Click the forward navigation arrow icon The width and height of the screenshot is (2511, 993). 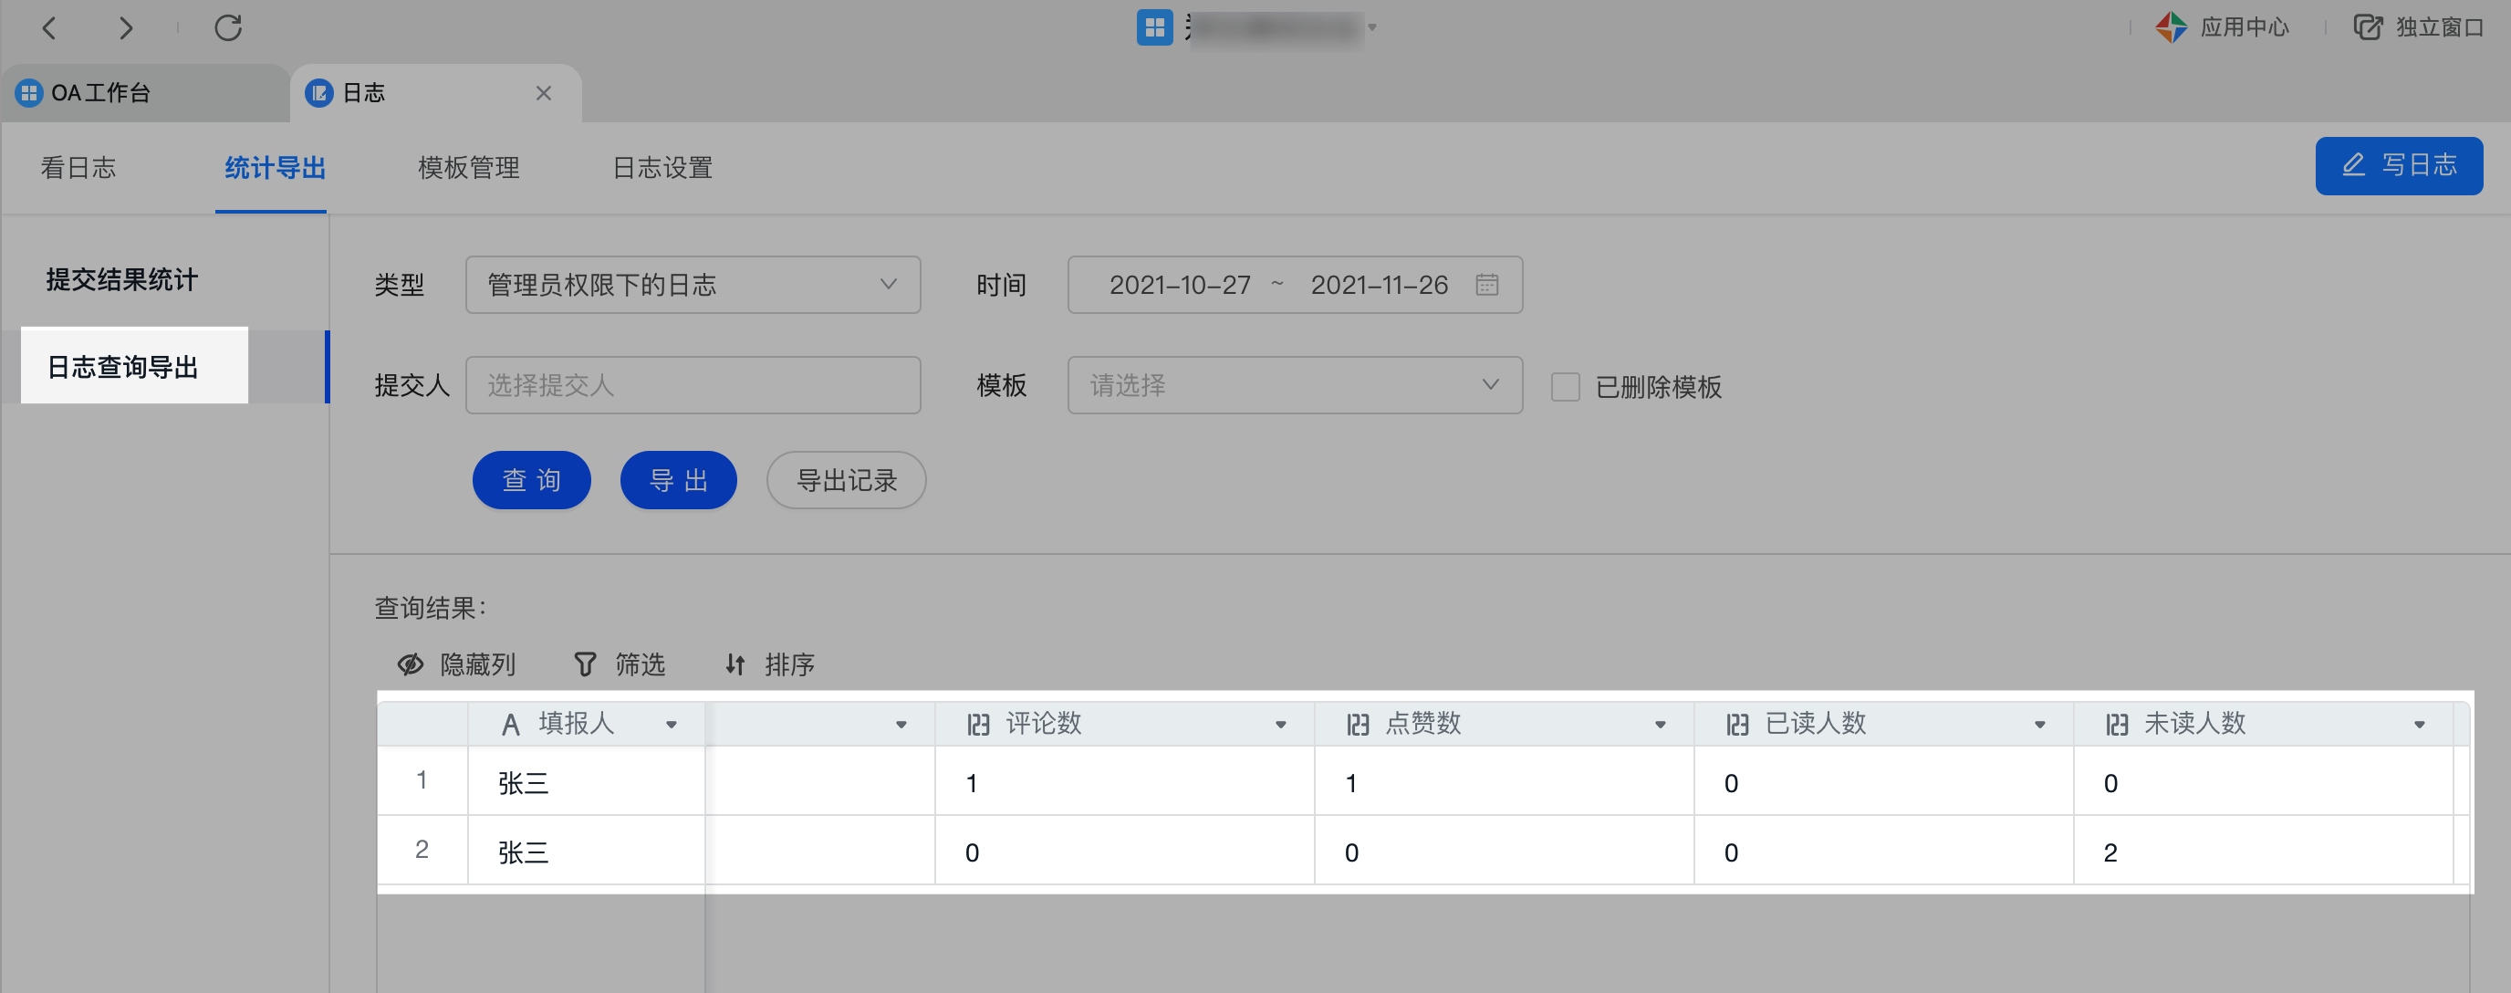[x=126, y=27]
